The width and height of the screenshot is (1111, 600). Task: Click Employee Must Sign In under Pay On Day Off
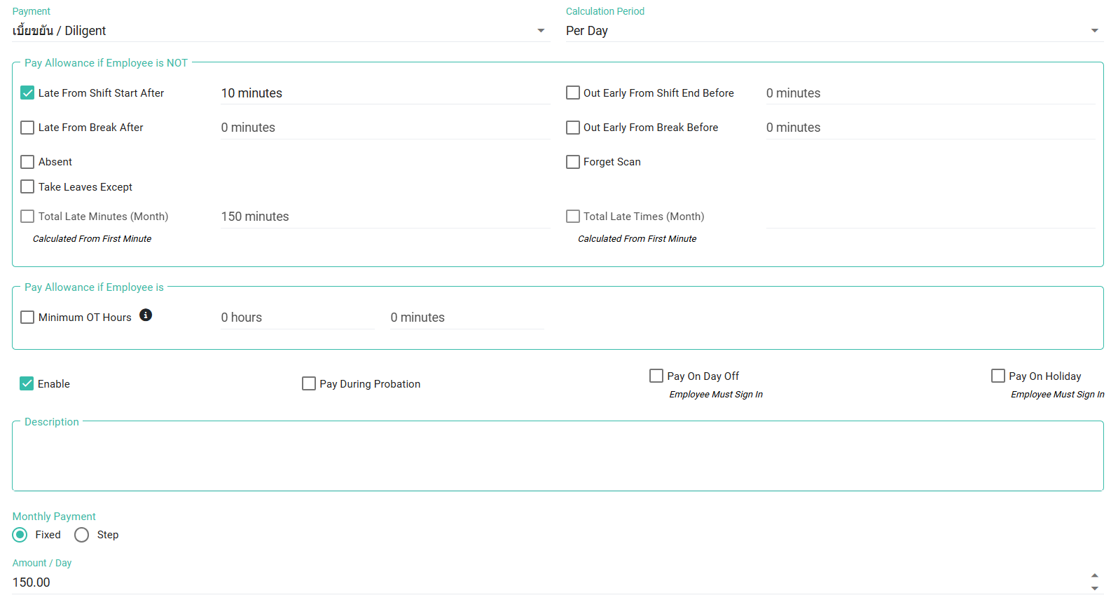pyautogui.click(x=716, y=395)
